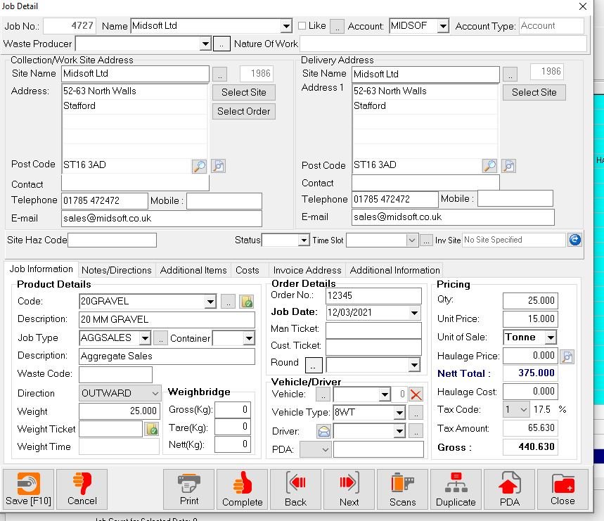Open the Additional Items tab
This screenshot has width=604, height=521.
(193, 270)
